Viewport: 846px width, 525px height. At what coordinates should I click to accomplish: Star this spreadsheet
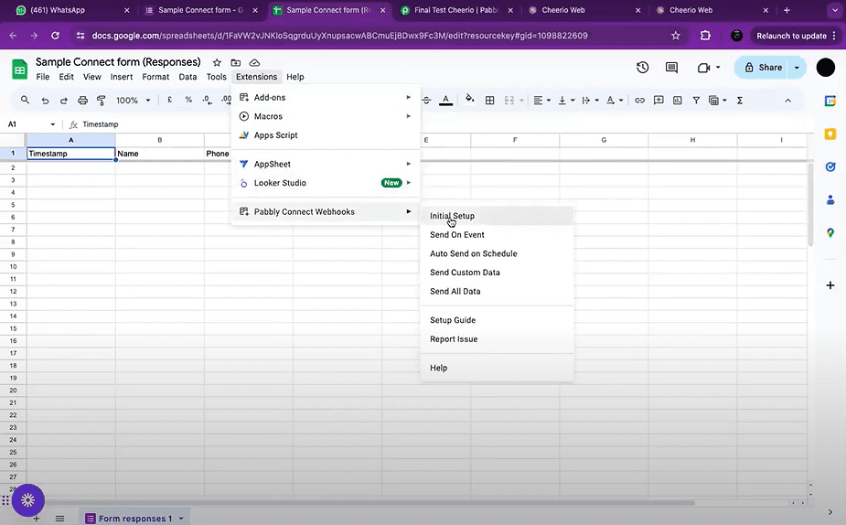click(x=217, y=62)
